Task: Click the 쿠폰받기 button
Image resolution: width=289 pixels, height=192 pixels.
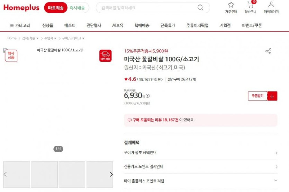Action: 257,96
